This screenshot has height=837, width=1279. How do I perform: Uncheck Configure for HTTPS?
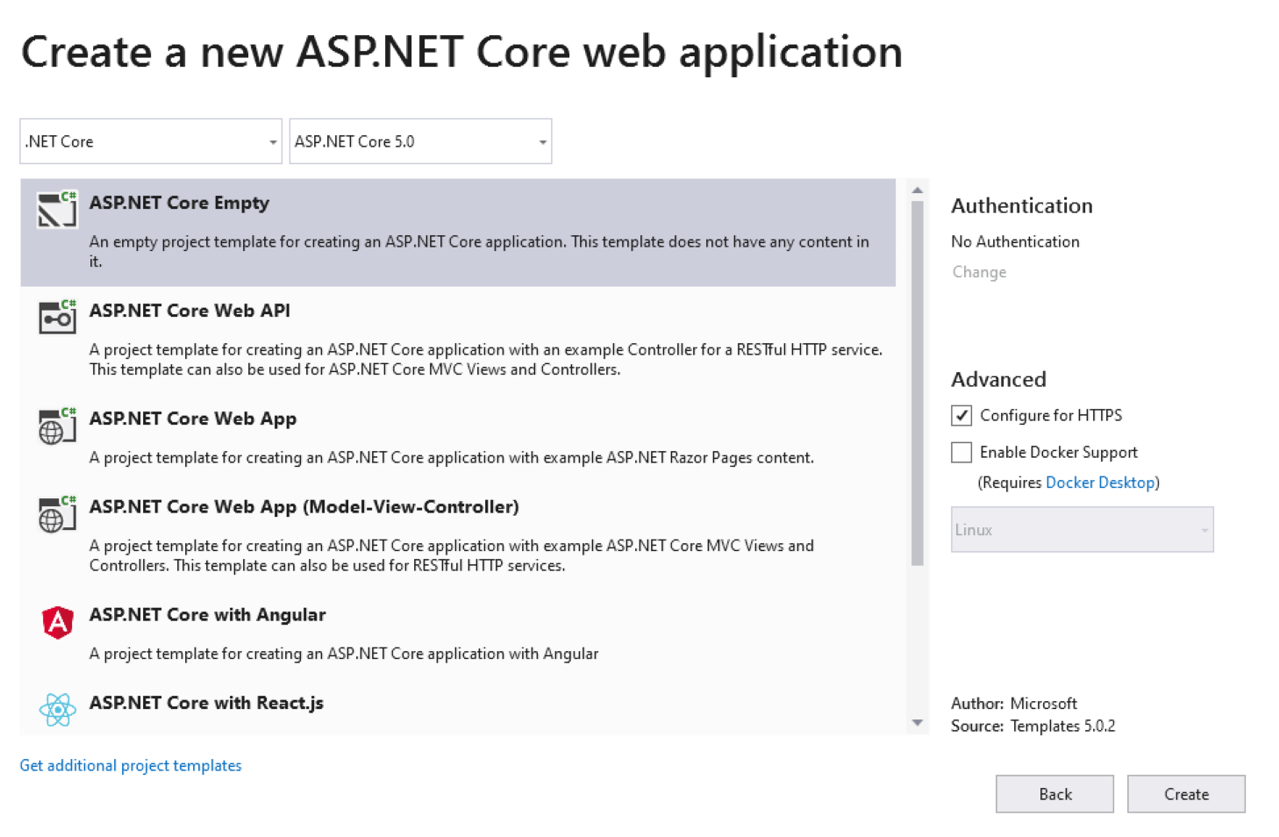point(961,415)
